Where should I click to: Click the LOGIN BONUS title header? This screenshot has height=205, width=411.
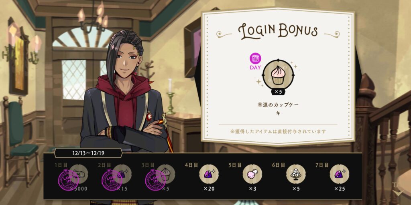pos(278,31)
